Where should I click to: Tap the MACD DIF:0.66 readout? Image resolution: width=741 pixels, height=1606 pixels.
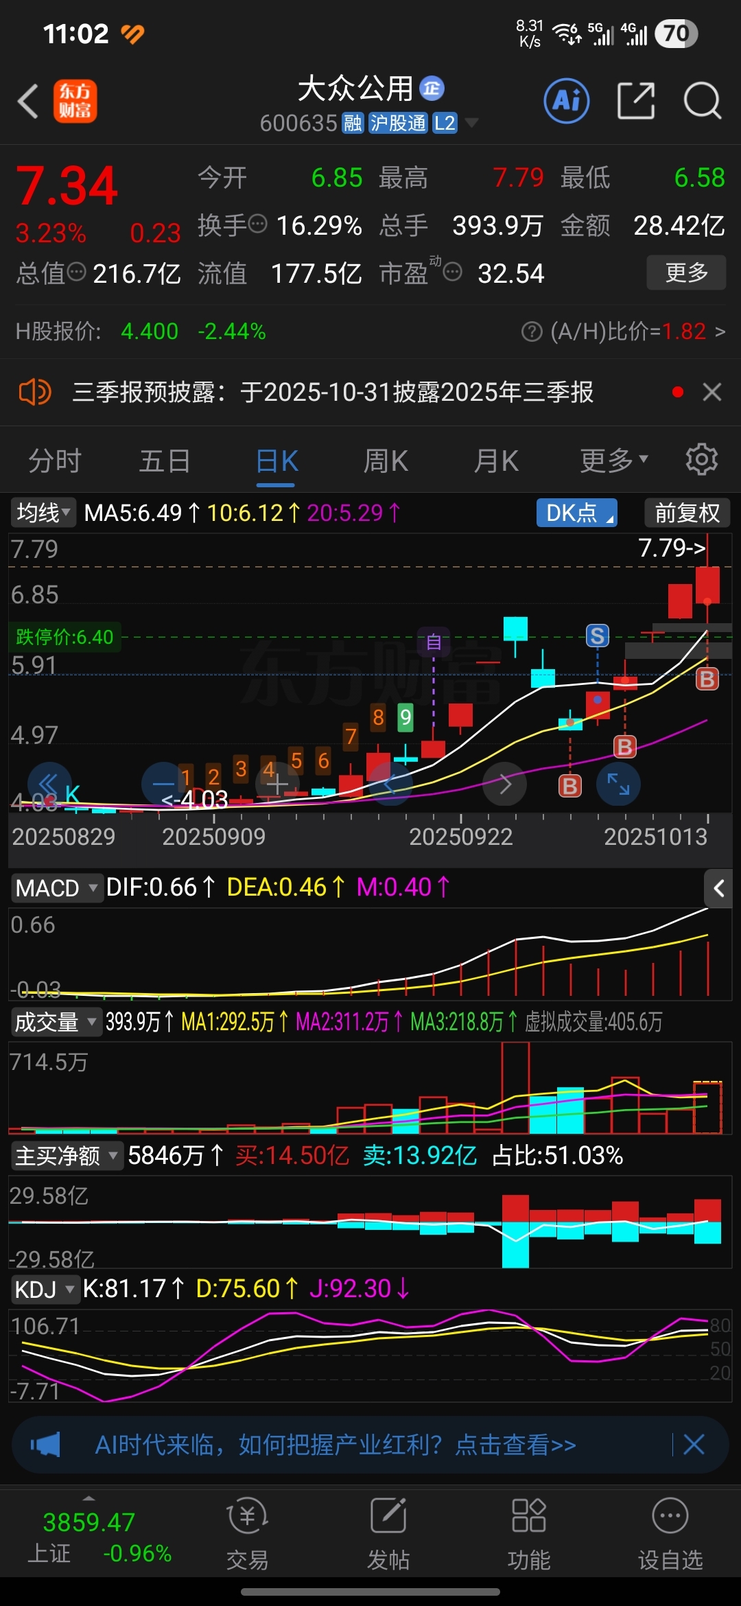click(x=162, y=887)
